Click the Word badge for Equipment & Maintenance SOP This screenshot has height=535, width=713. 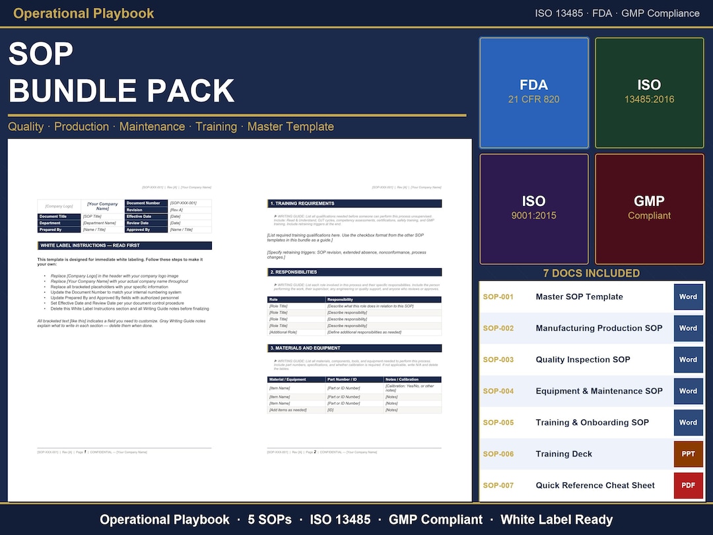point(688,391)
